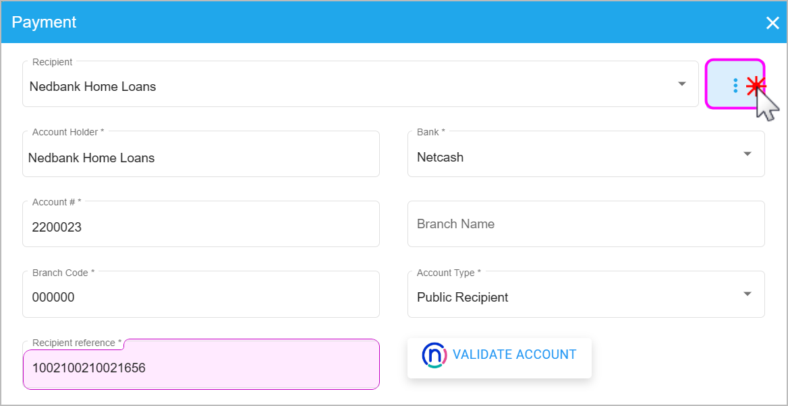788x406 pixels.
Task: Open the Bank dropdown showing Netcash
Action: 586,154
